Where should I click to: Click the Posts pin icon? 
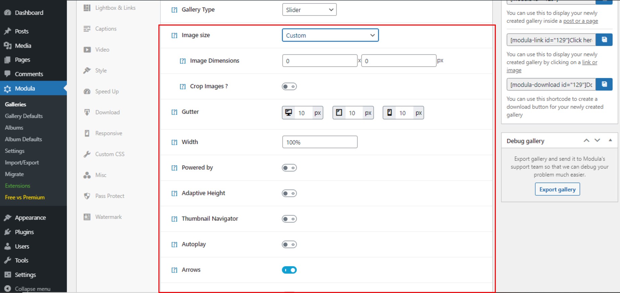7,31
